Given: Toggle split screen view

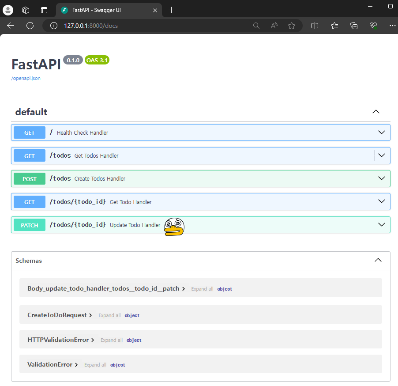Looking at the screenshot, I should coord(315,26).
